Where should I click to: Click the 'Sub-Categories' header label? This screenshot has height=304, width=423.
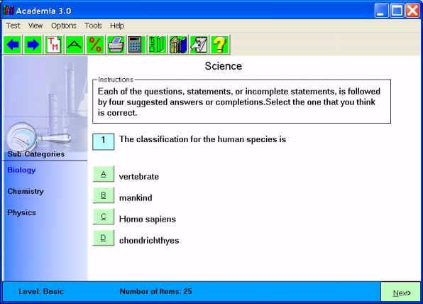36,154
